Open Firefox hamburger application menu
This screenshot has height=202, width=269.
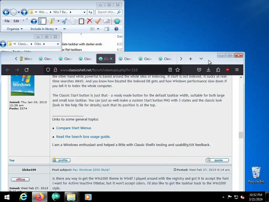tap(237, 70)
